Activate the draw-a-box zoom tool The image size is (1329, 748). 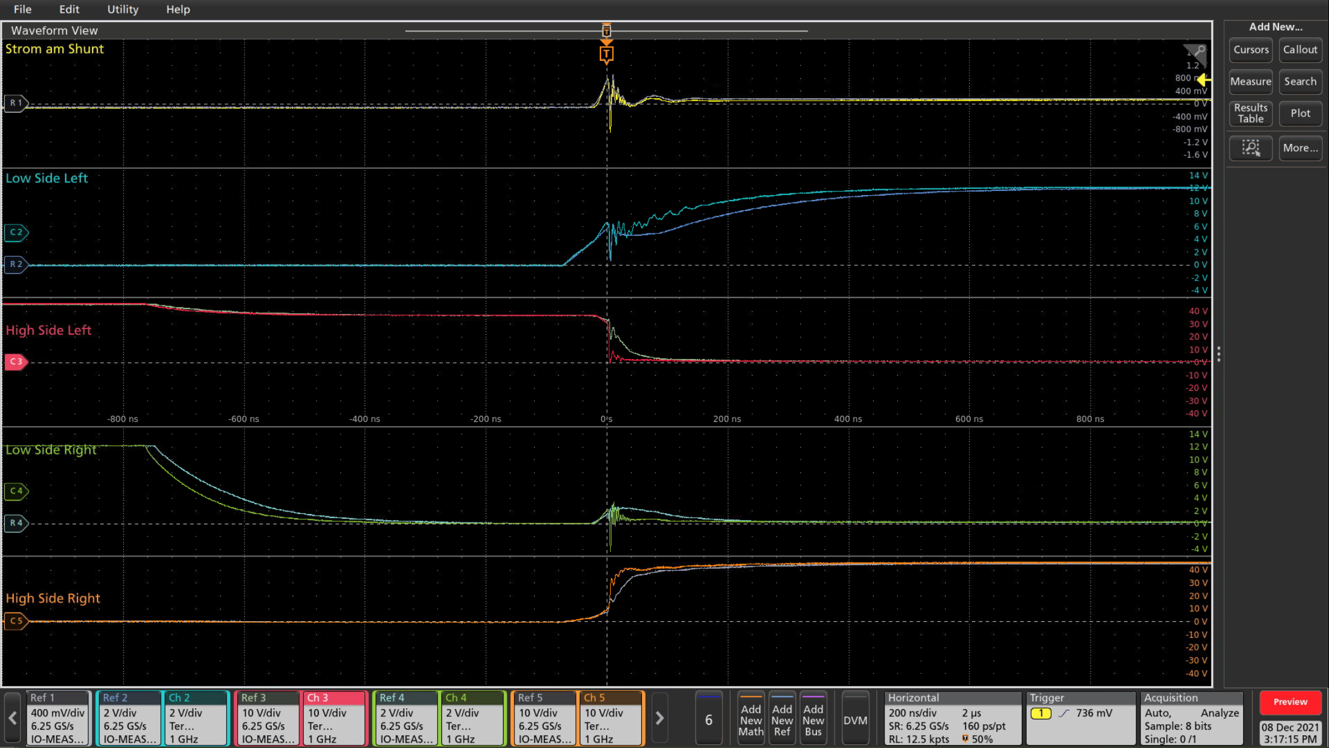pyautogui.click(x=1250, y=148)
